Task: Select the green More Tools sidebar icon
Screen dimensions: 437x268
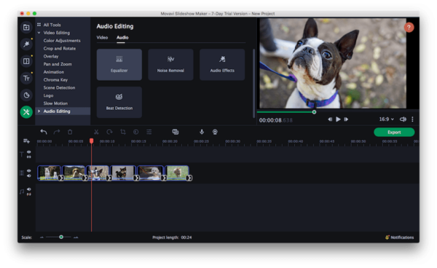Action: click(26, 112)
